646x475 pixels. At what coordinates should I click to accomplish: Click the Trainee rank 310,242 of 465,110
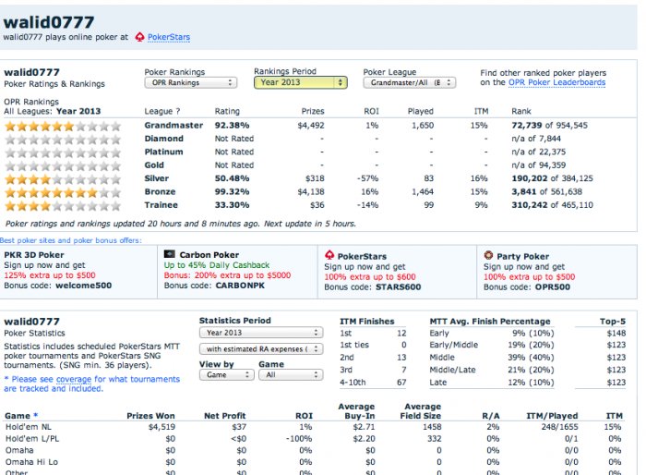click(553, 204)
